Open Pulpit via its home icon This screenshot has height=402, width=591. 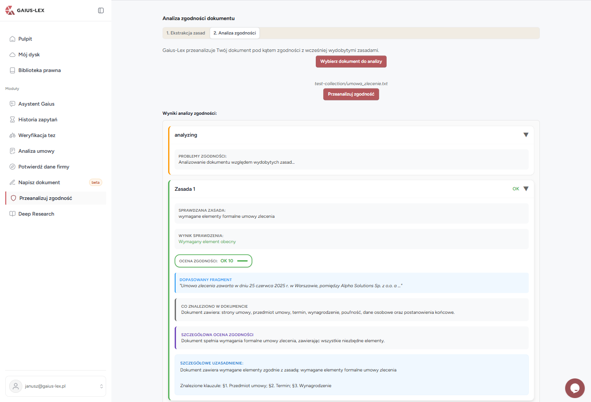12,39
